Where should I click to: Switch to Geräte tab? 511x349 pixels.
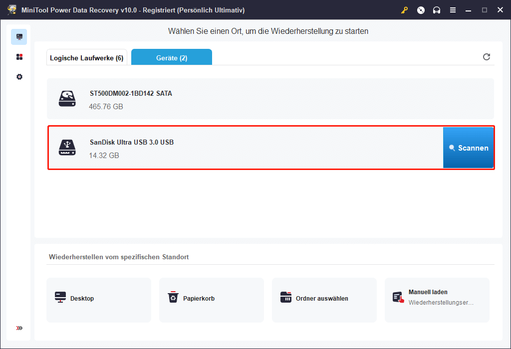171,58
